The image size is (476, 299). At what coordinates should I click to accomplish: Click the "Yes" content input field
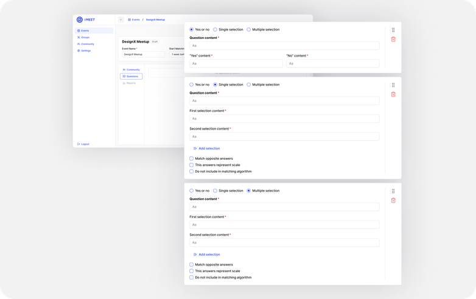pyautogui.click(x=236, y=63)
